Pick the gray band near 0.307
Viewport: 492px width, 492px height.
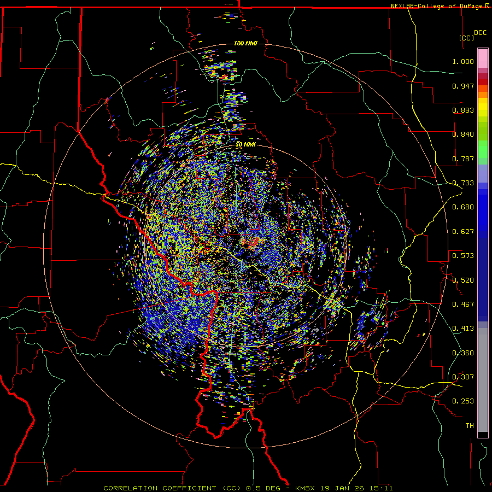pyautogui.click(x=483, y=380)
